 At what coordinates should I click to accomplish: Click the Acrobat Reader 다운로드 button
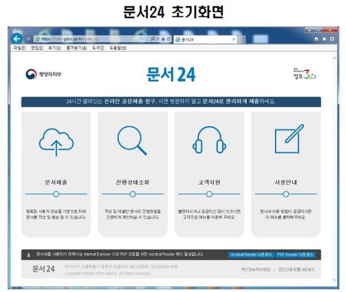[x=251, y=254]
